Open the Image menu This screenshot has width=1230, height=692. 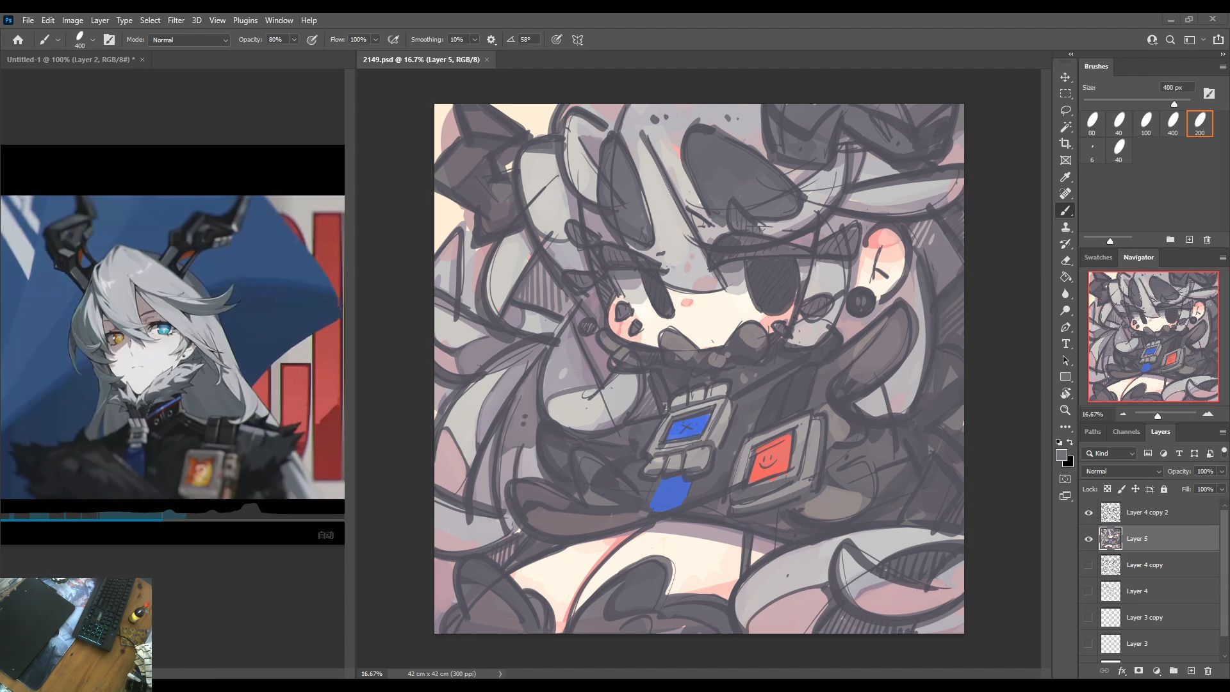click(x=72, y=21)
